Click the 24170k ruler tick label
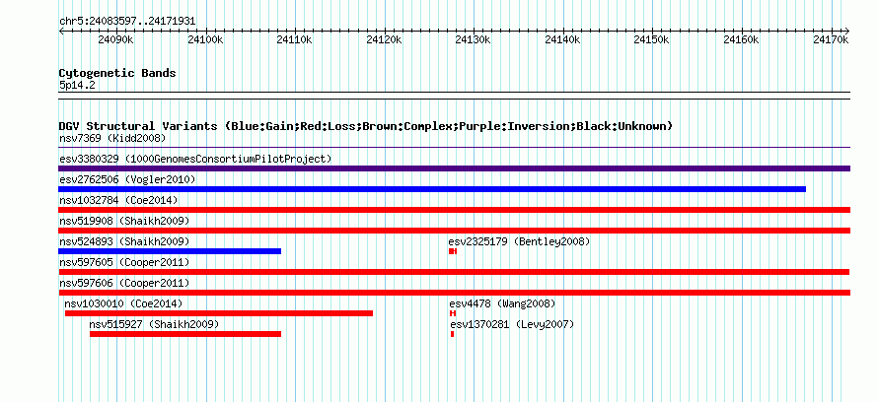Viewport: 878px width, 402px height. [831, 40]
